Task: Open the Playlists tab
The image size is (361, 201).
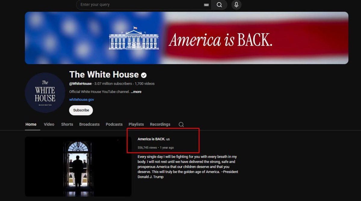Action: point(136,124)
